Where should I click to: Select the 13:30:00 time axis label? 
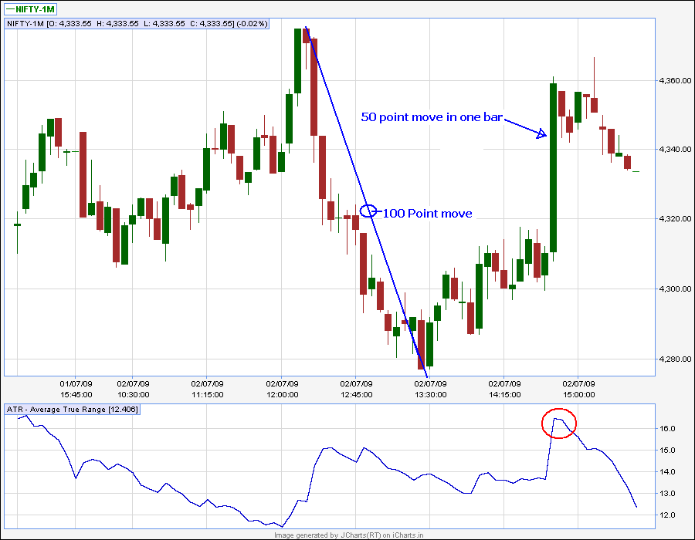(430, 394)
